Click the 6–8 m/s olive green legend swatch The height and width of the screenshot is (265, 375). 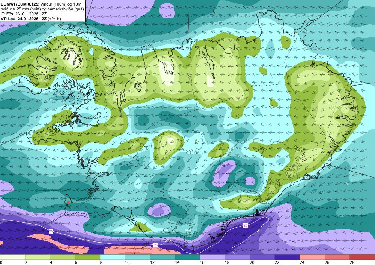pyautogui.click(x=87, y=257)
